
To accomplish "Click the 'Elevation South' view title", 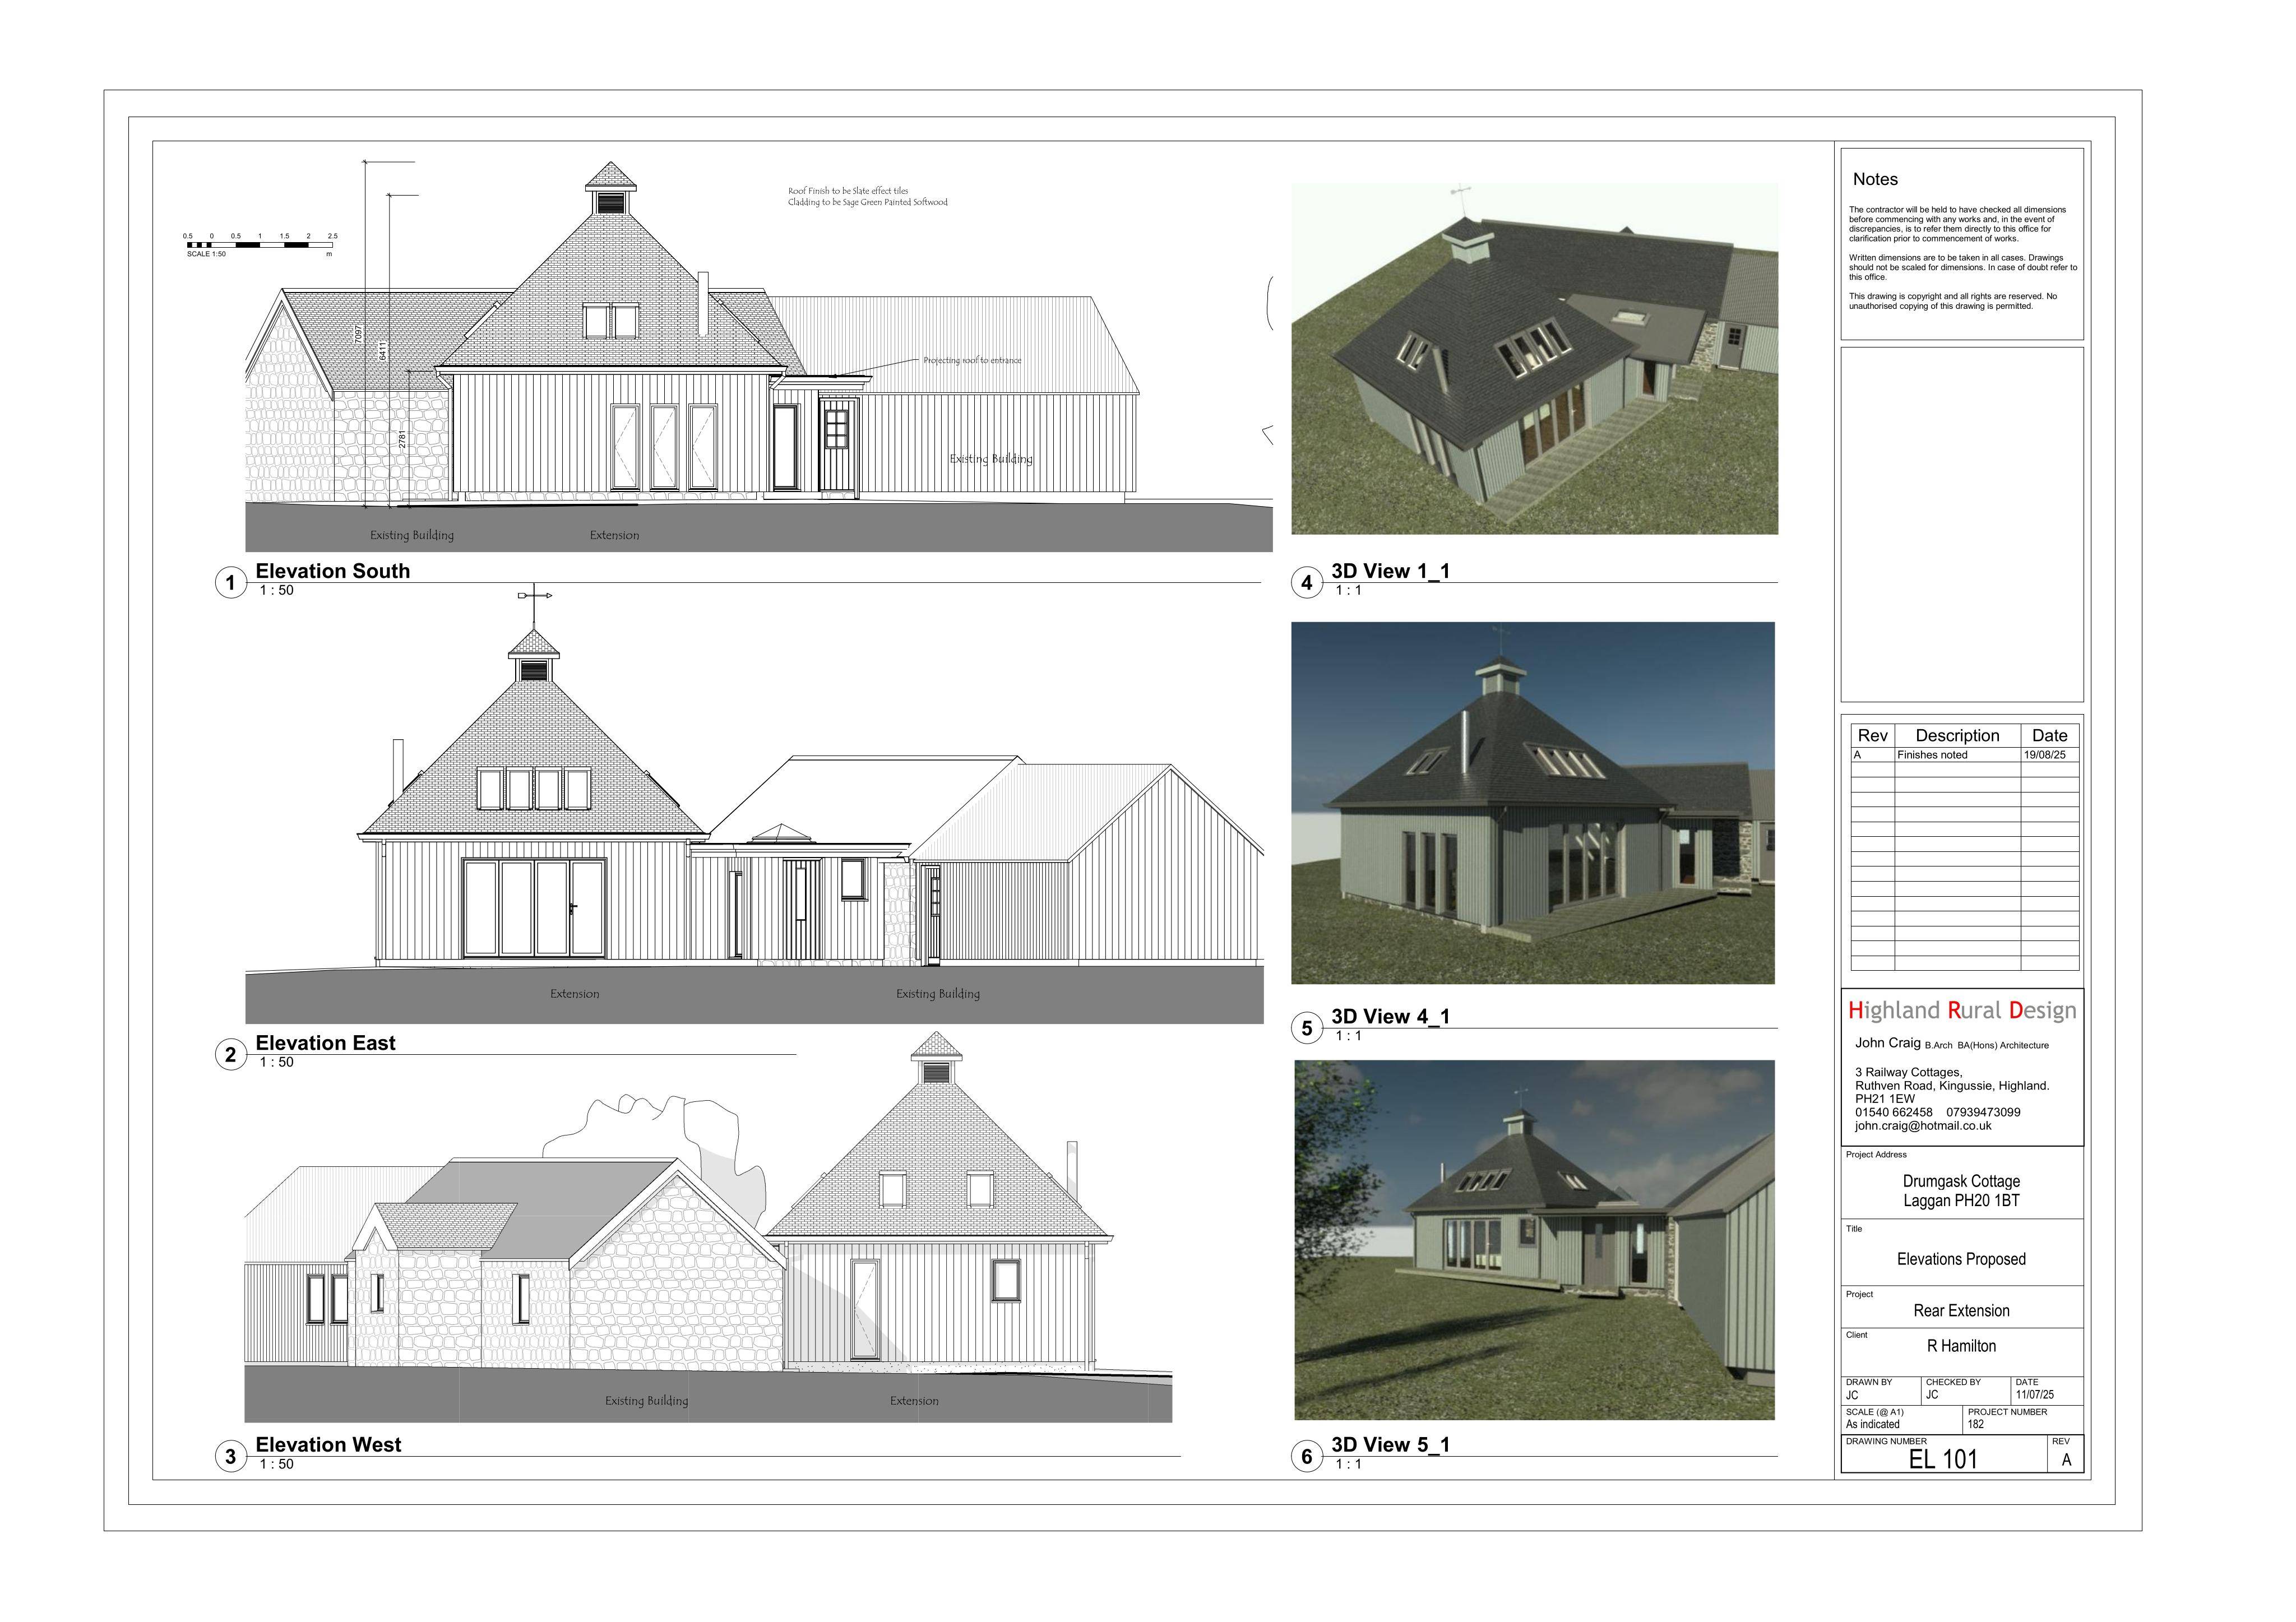I will [332, 571].
